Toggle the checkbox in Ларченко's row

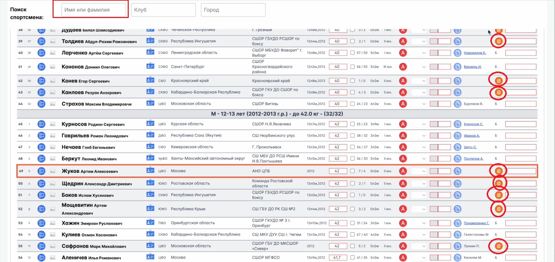[x=352, y=53]
